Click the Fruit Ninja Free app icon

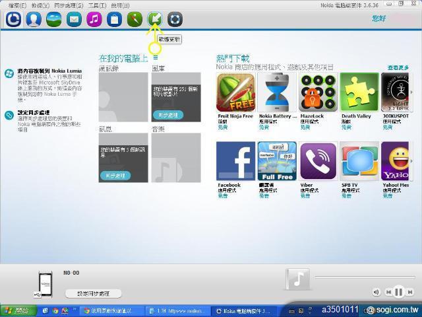tap(236, 92)
